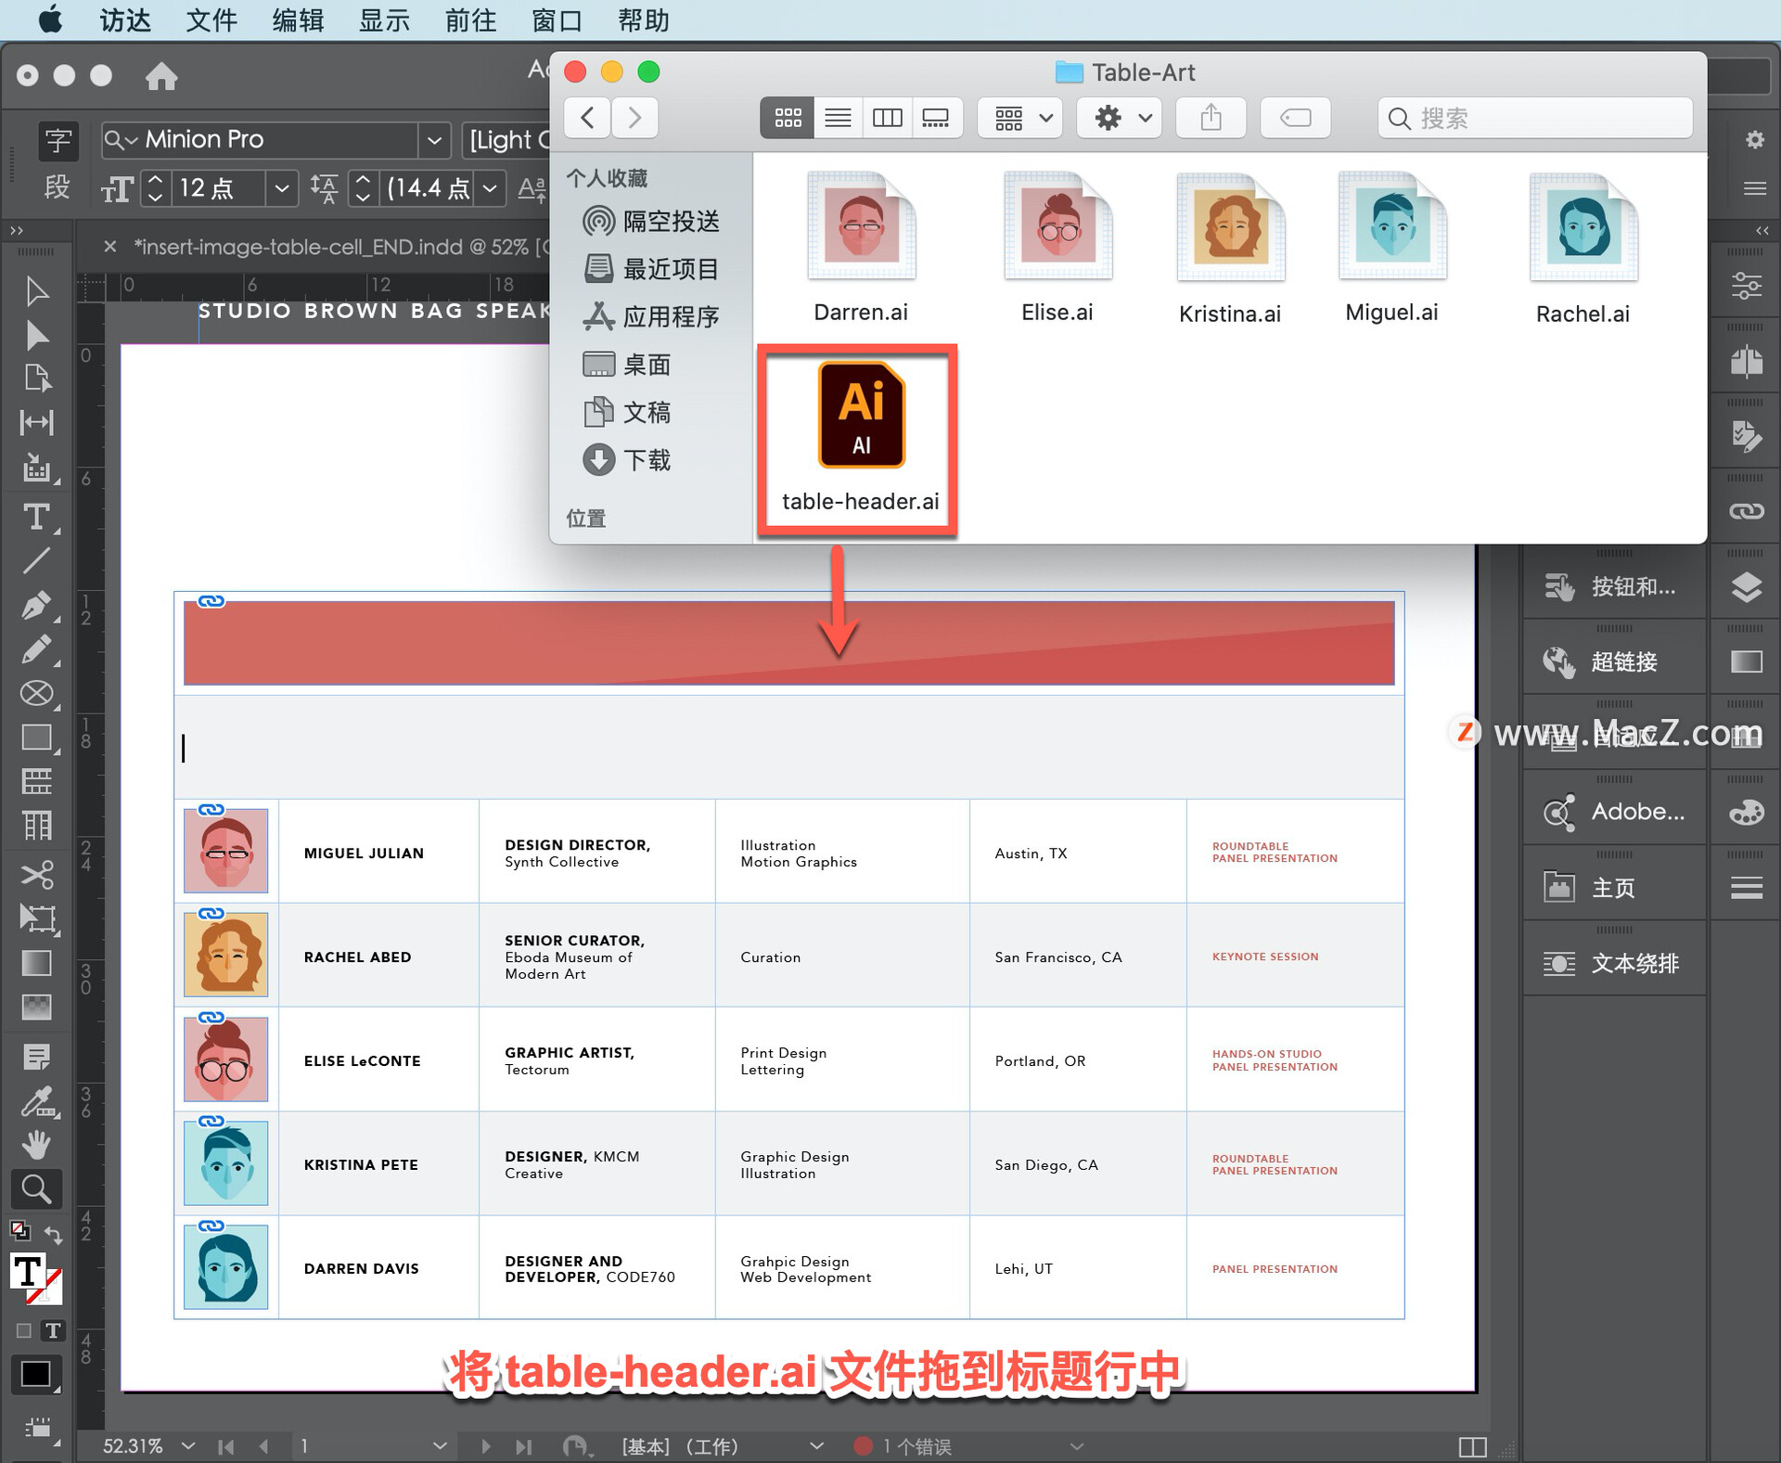
Task: Open the Minion Pro font dropdown
Action: pos(433,140)
